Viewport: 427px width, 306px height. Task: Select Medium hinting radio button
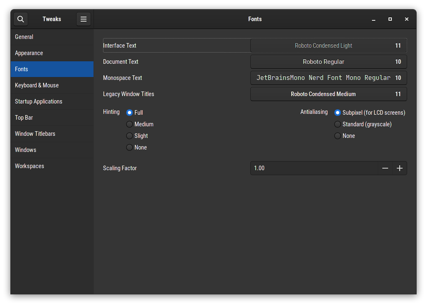pos(130,124)
